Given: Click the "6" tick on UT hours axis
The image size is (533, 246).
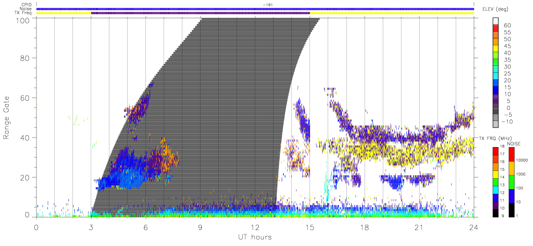Looking at the screenshot, I should 146,227.
